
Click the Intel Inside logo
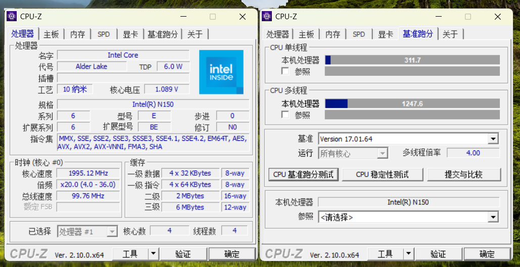[221, 72]
